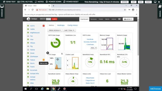Launch Internet Explorer from taskbar
This screenshot has height=91, width=162.
coord(42,89)
